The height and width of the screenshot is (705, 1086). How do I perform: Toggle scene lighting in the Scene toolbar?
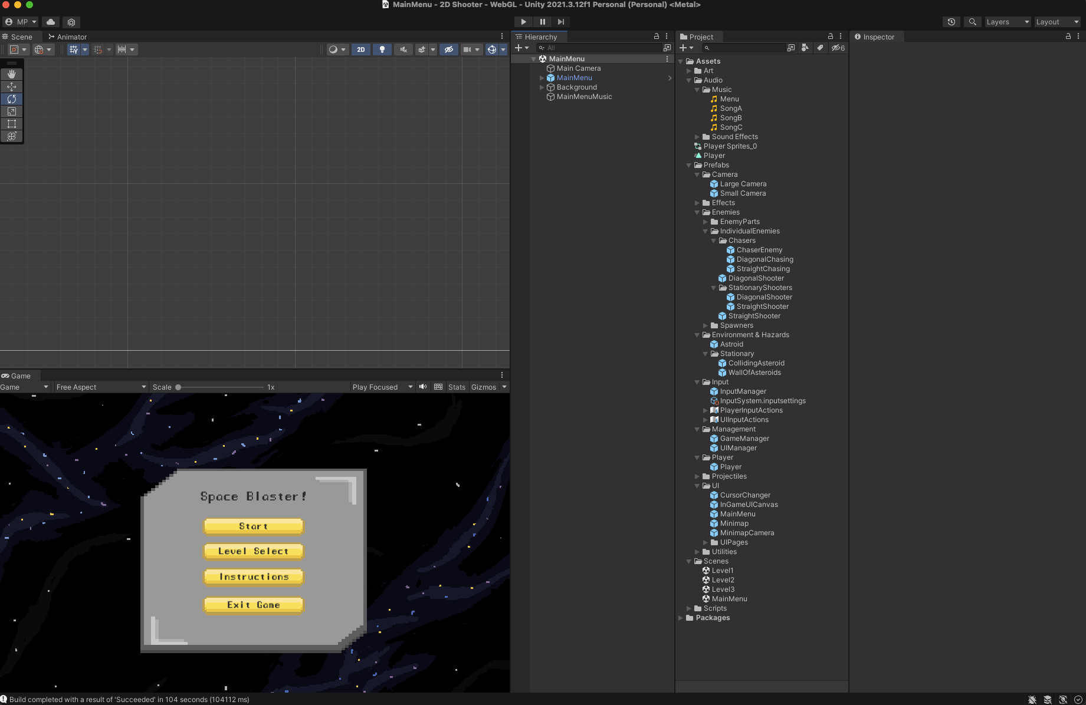pos(382,50)
